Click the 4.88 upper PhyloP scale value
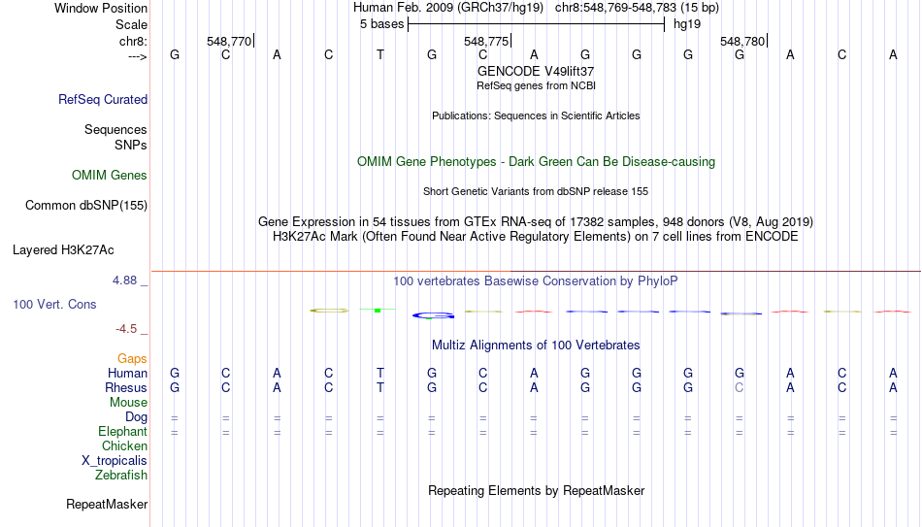Image resolution: width=922 pixels, height=527 pixels. point(124,280)
